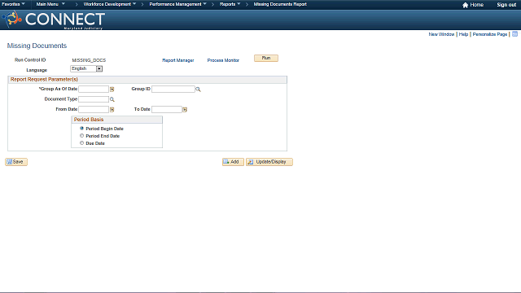The image size is (521, 293).
Task: Click the CONNECT logo
Action: pyautogui.click(x=54, y=20)
